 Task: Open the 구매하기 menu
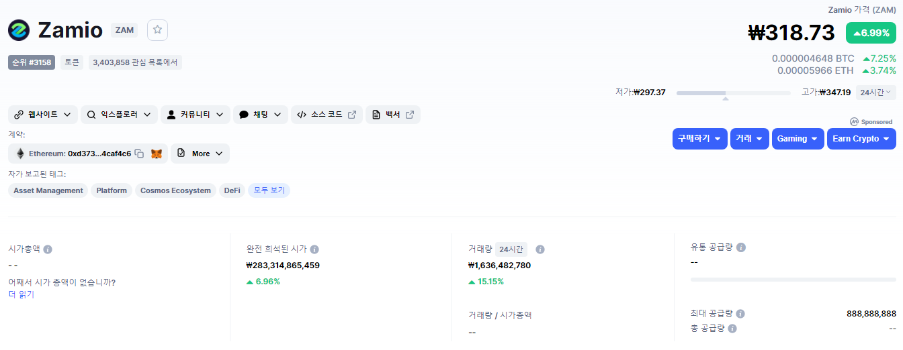(x=699, y=139)
